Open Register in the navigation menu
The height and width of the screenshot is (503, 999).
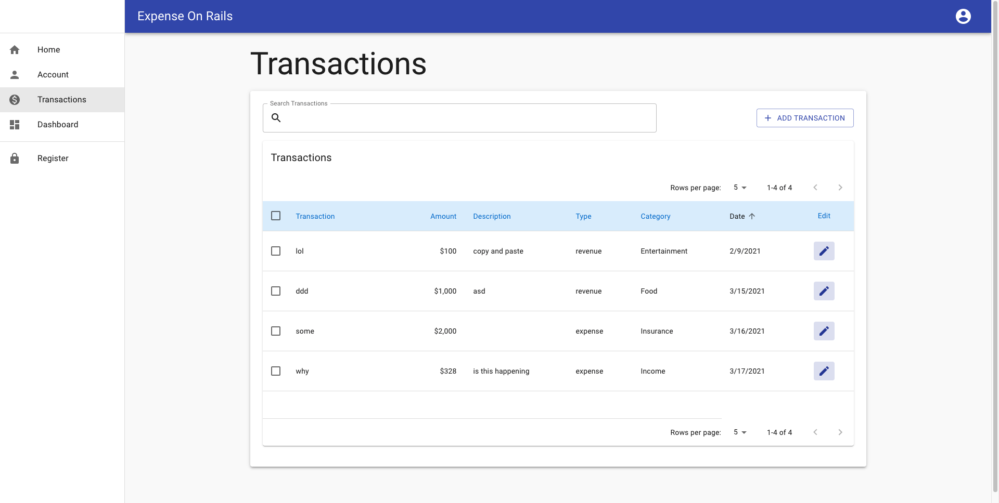coord(62,158)
